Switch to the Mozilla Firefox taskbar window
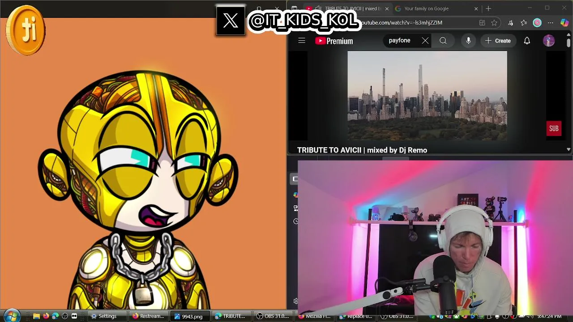Image resolution: width=573 pixels, height=322 pixels. tap(315, 316)
